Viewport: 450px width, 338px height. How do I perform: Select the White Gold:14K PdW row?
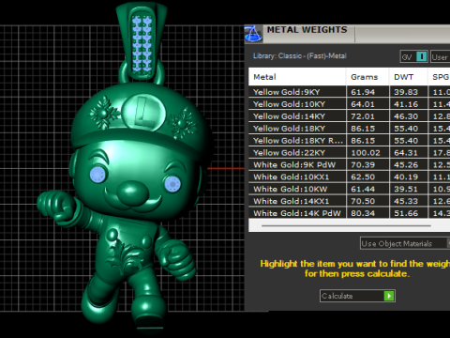(x=350, y=213)
